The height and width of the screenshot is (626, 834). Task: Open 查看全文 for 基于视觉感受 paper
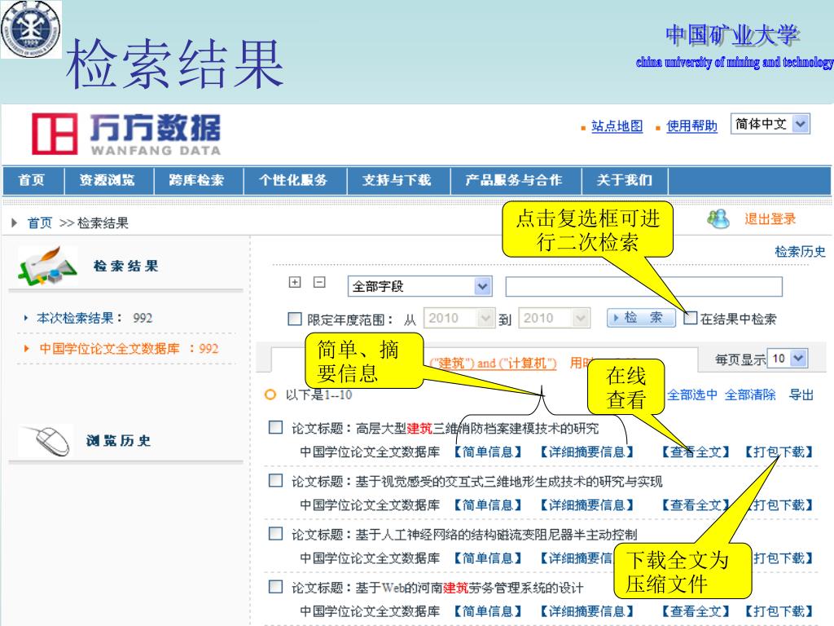(696, 505)
